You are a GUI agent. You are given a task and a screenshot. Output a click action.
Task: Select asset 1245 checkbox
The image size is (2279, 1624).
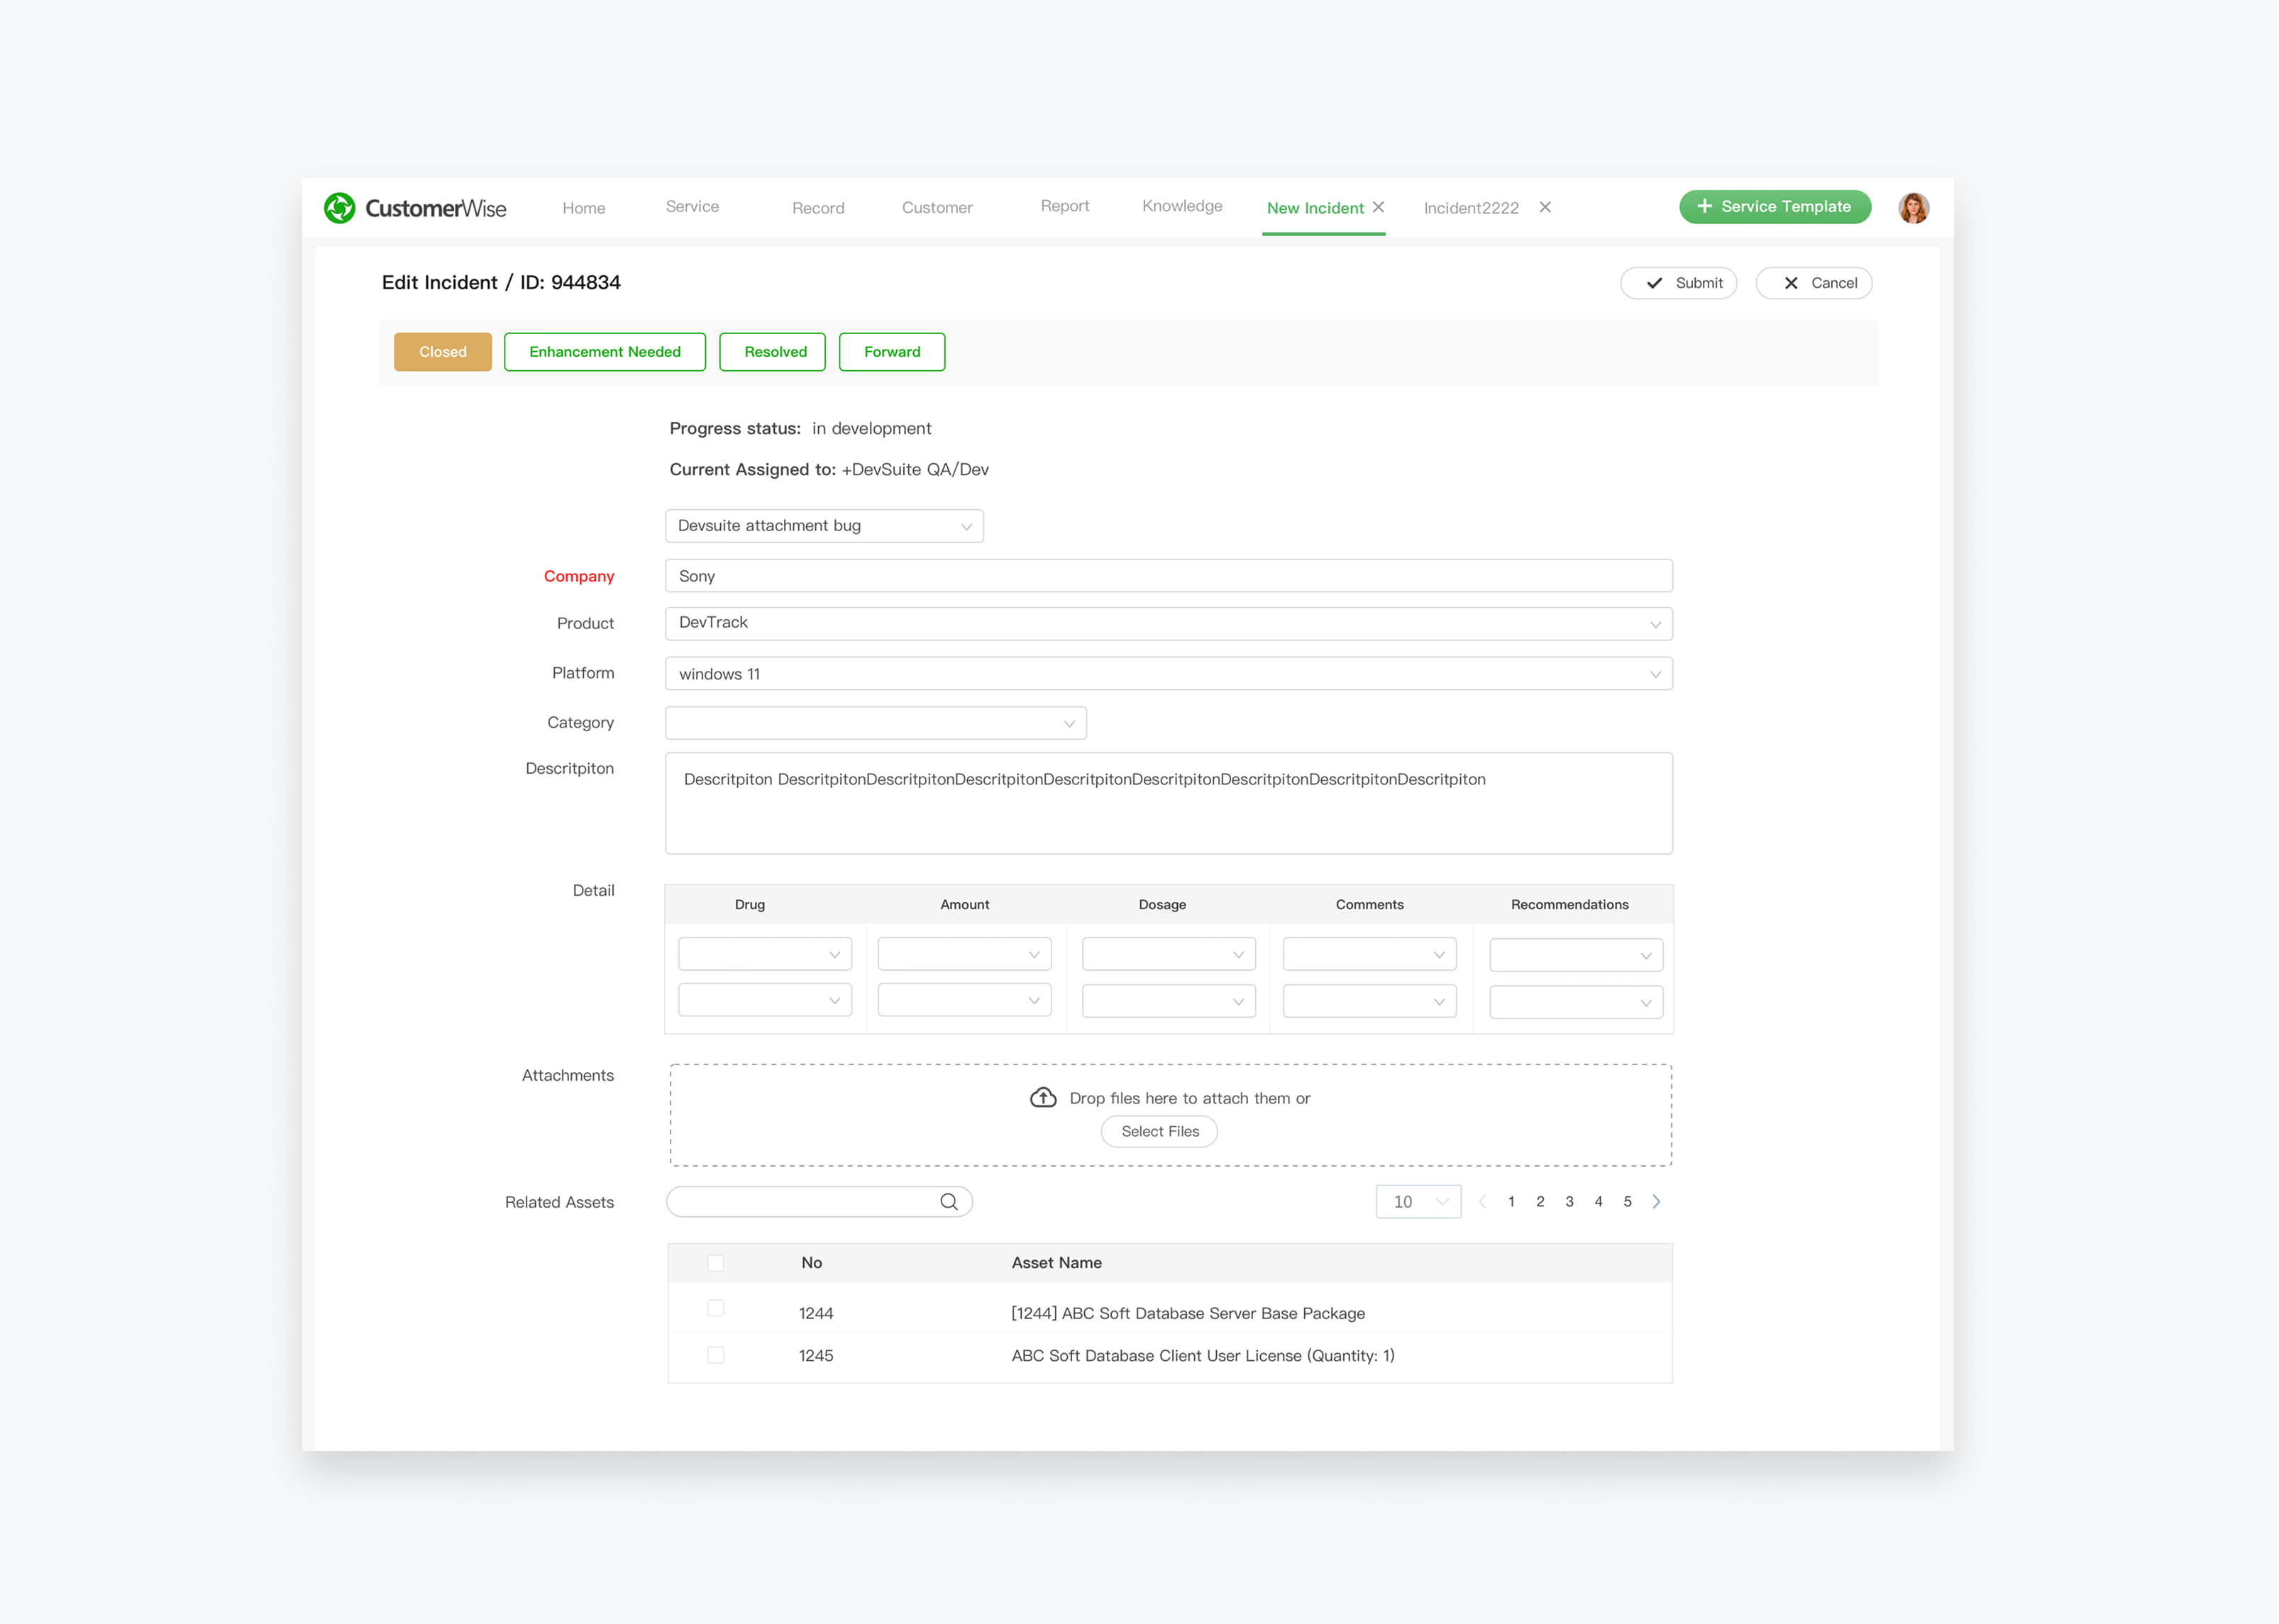pos(715,1355)
